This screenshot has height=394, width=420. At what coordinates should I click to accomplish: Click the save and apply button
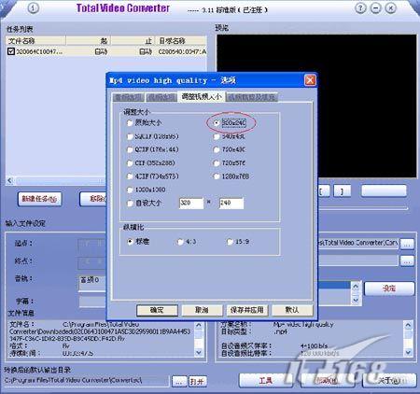click(x=247, y=310)
